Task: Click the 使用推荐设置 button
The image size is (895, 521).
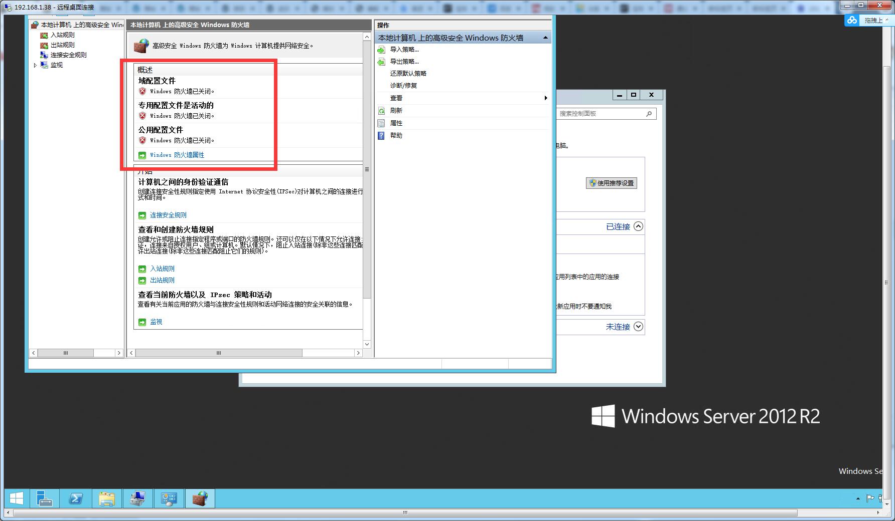Action: click(612, 183)
